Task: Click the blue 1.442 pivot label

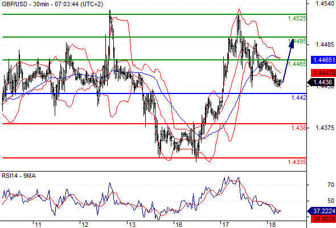Action: tap(299, 97)
